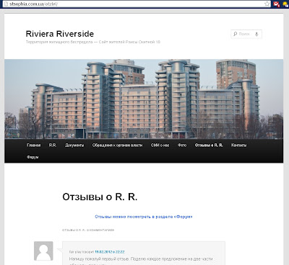Click the yellow extension icon beside the Gmail icon

[x=285, y=4]
